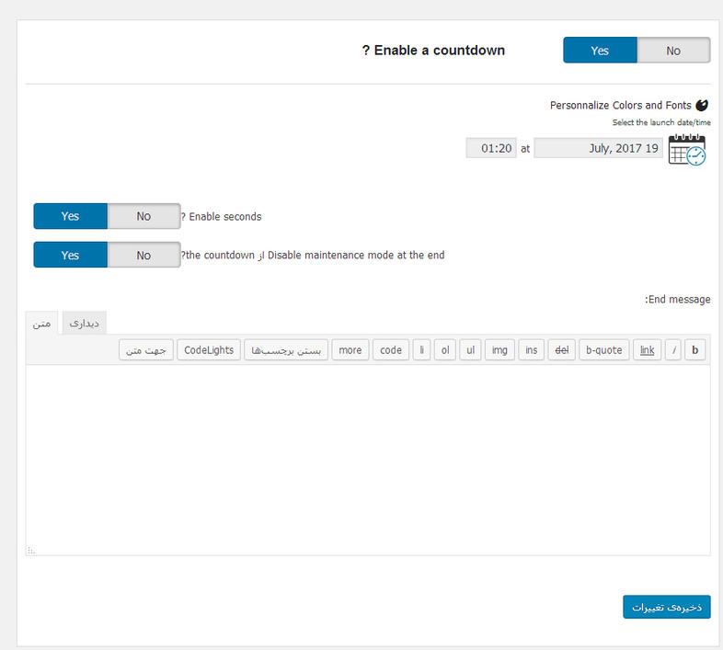
Task: Insert a link with the link button
Action: click(x=647, y=350)
